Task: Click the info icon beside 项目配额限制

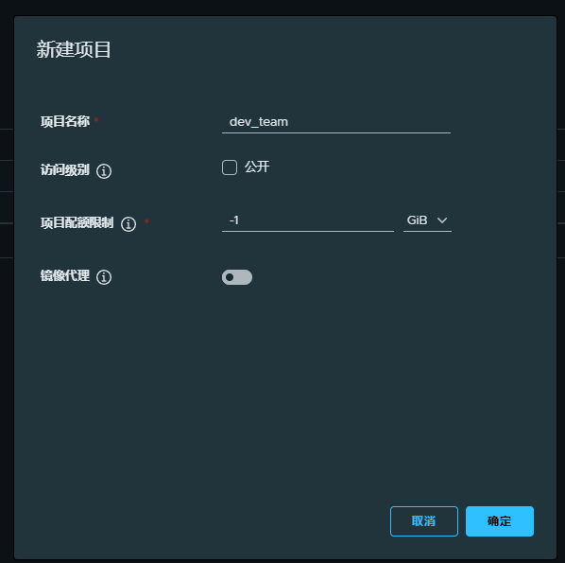Action: click(128, 223)
